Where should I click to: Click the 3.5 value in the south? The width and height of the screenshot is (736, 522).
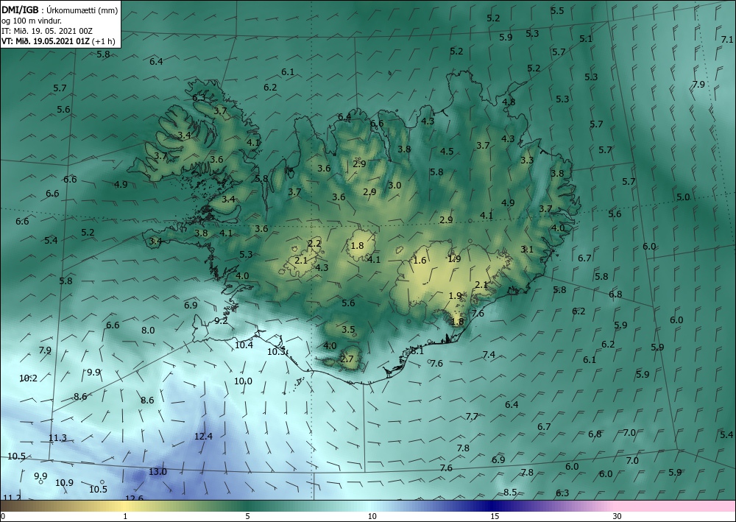pos(348,330)
